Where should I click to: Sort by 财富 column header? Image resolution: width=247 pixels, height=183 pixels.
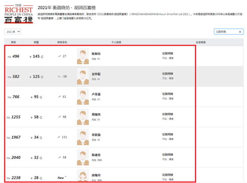pyautogui.click(x=36, y=42)
